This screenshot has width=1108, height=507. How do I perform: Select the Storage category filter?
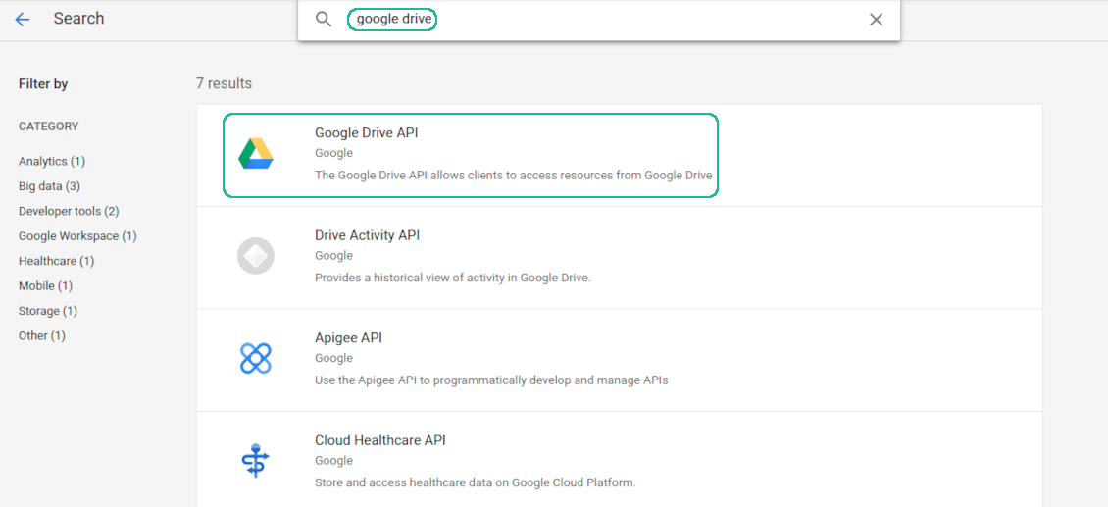(x=47, y=311)
